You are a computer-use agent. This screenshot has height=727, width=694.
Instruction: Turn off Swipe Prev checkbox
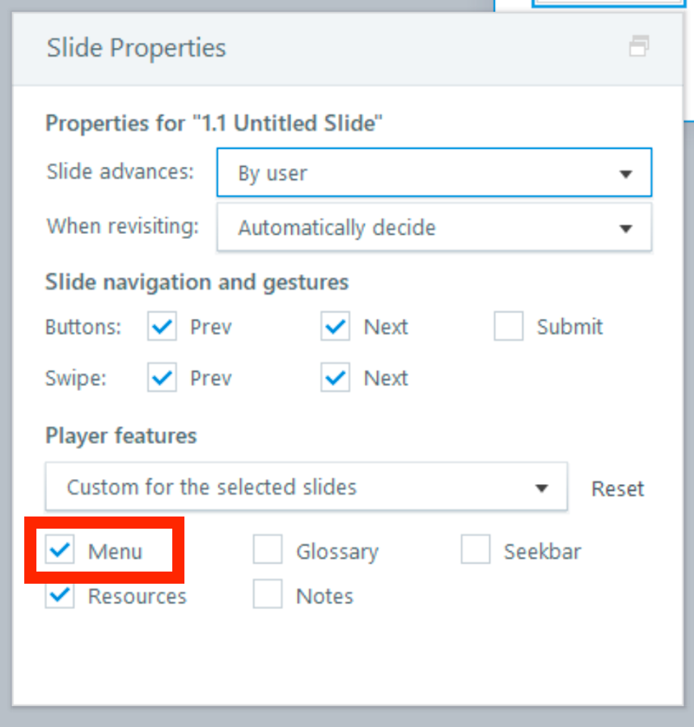coord(163,378)
